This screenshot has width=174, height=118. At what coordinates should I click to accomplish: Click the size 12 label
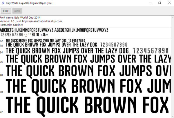1,41
